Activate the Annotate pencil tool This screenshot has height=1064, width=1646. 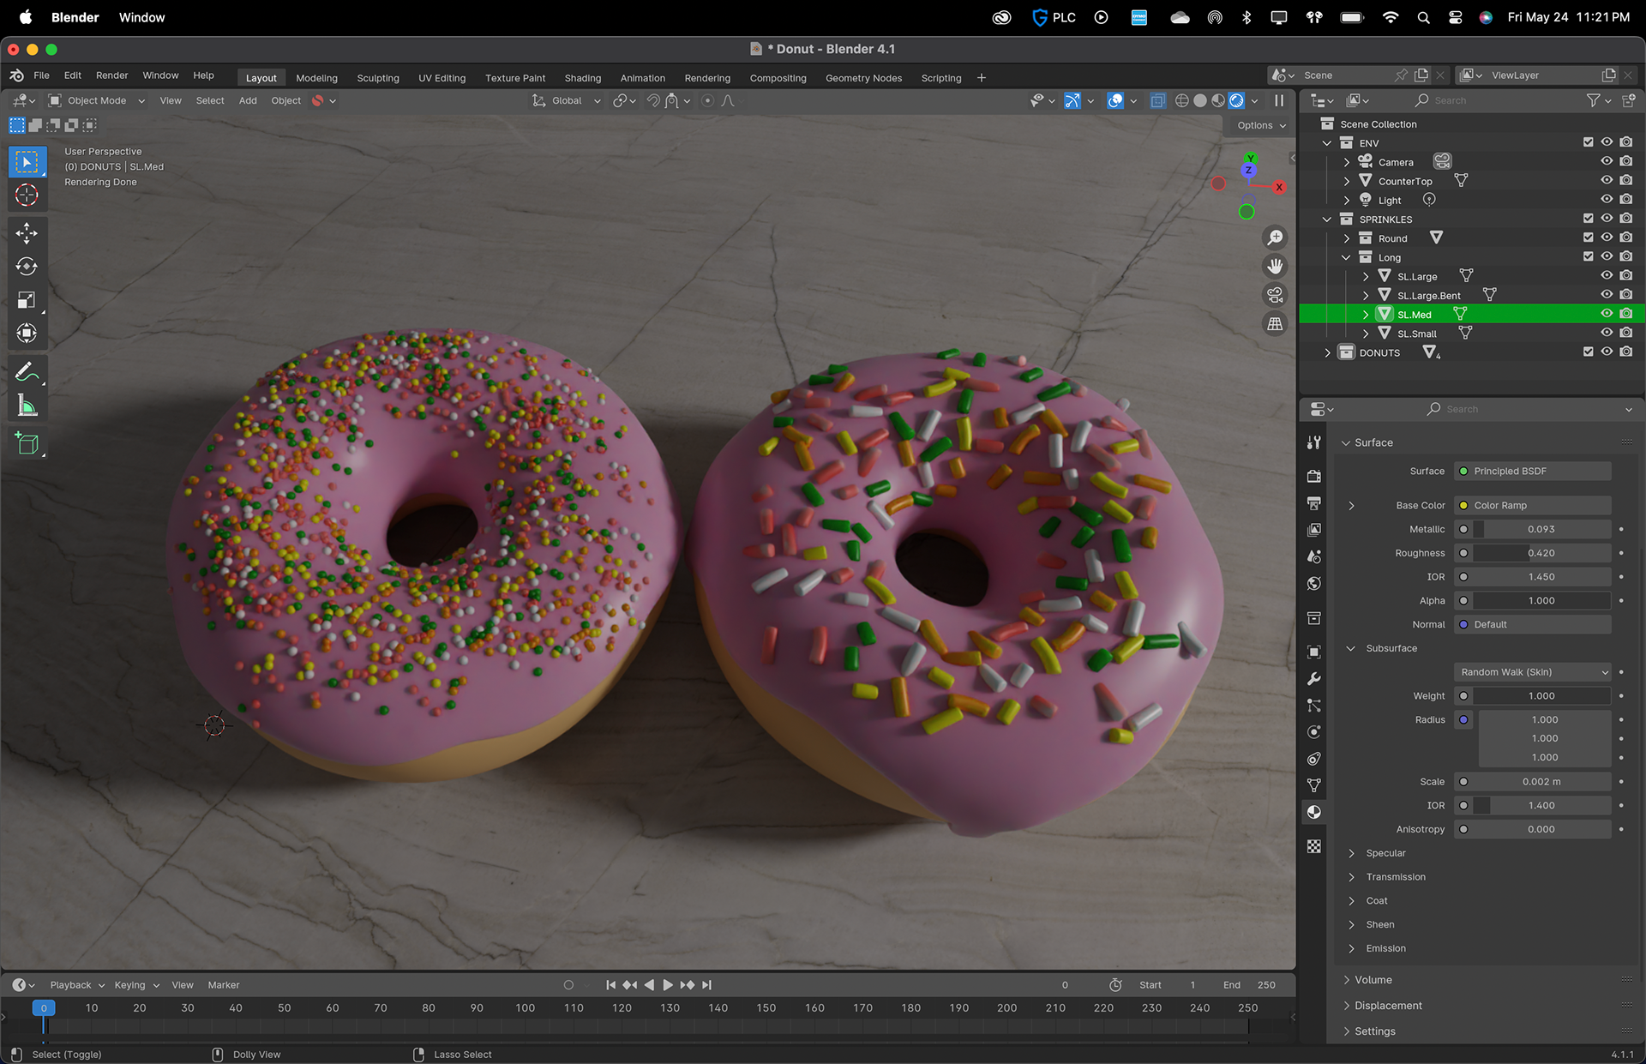(27, 372)
